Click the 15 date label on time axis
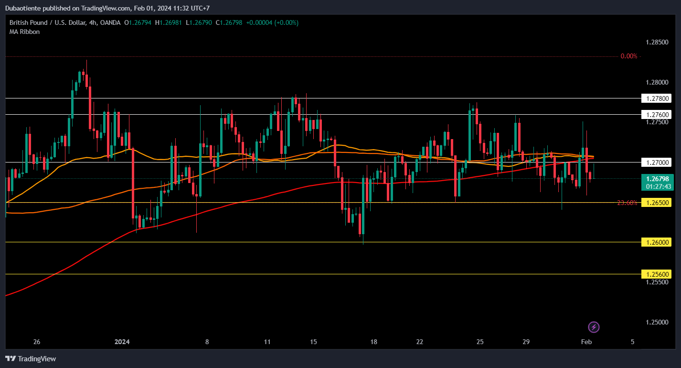 pyautogui.click(x=313, y=342)
